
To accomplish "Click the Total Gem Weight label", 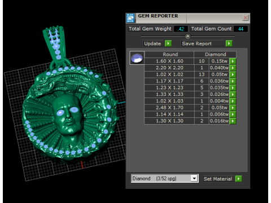I will 150,29.
